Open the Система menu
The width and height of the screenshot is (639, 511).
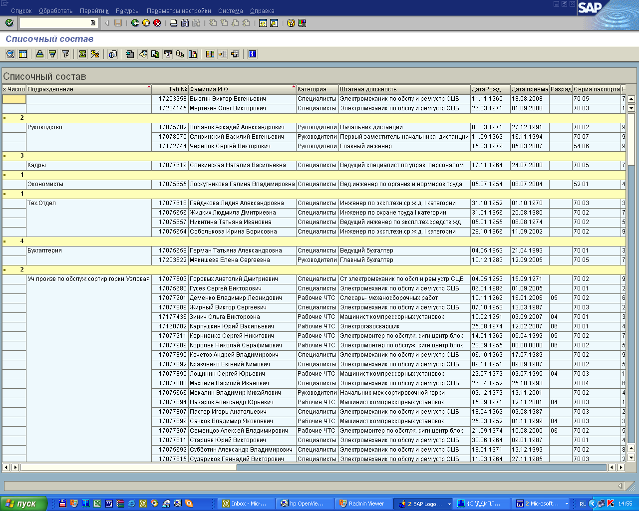point(231,11)
